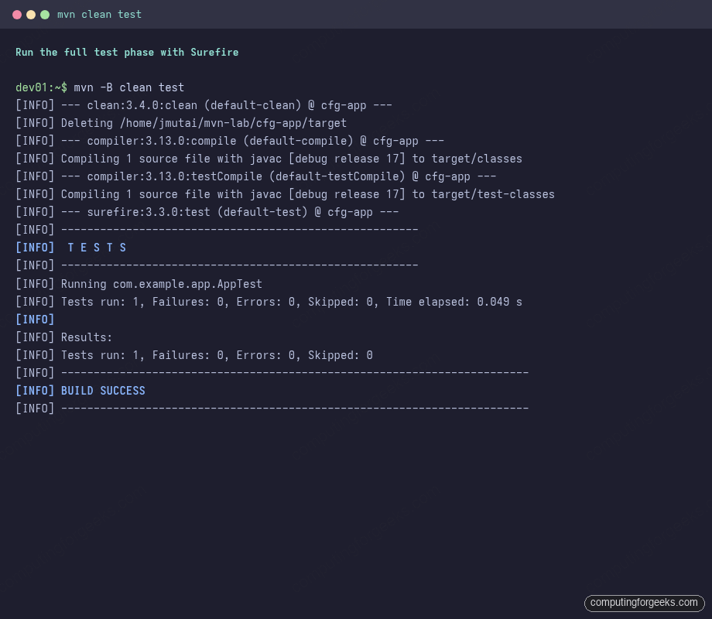This screenshot has width=712, height=619.
Task: Click the 'Results:' line
Action: pyautogui.click(x=64, y=337)
